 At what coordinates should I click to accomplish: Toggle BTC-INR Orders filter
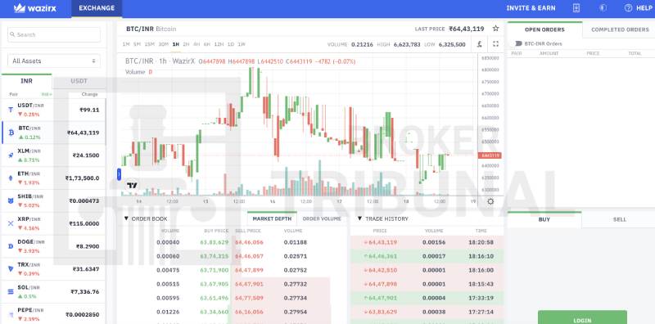click(x=518, y=43)
